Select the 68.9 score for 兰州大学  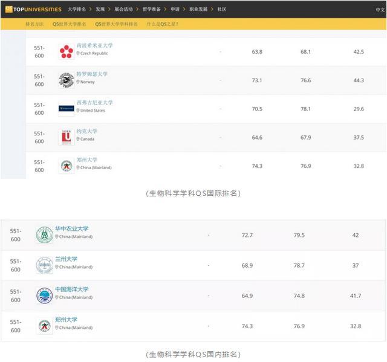pos(247,265)
